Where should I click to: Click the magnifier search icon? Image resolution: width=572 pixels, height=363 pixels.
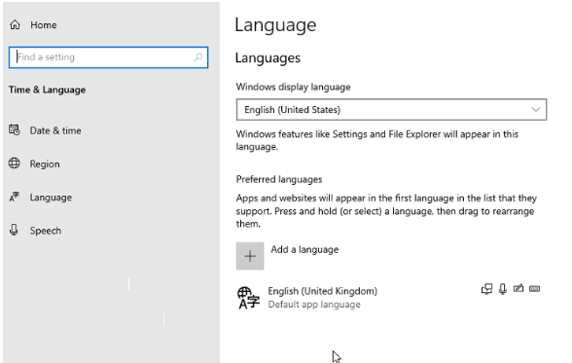click(x=198, y=57)
